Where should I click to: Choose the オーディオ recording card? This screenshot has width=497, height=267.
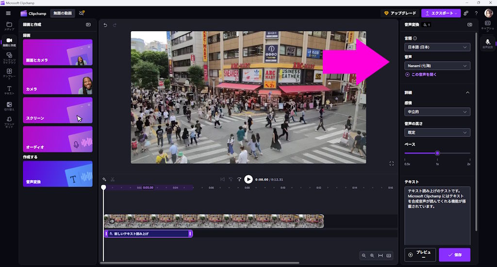(58, 139)
